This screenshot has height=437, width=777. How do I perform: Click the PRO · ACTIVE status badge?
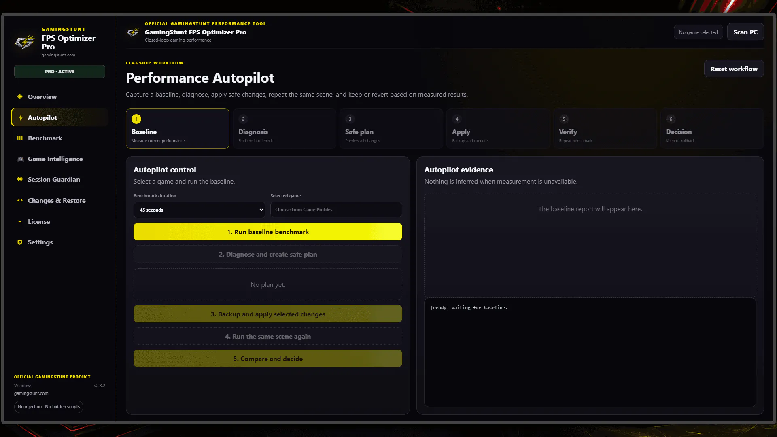59,72
